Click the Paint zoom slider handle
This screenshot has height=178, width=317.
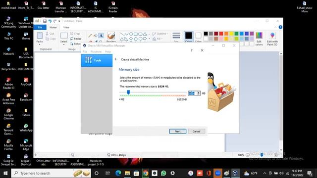click(x=262, y=155)
